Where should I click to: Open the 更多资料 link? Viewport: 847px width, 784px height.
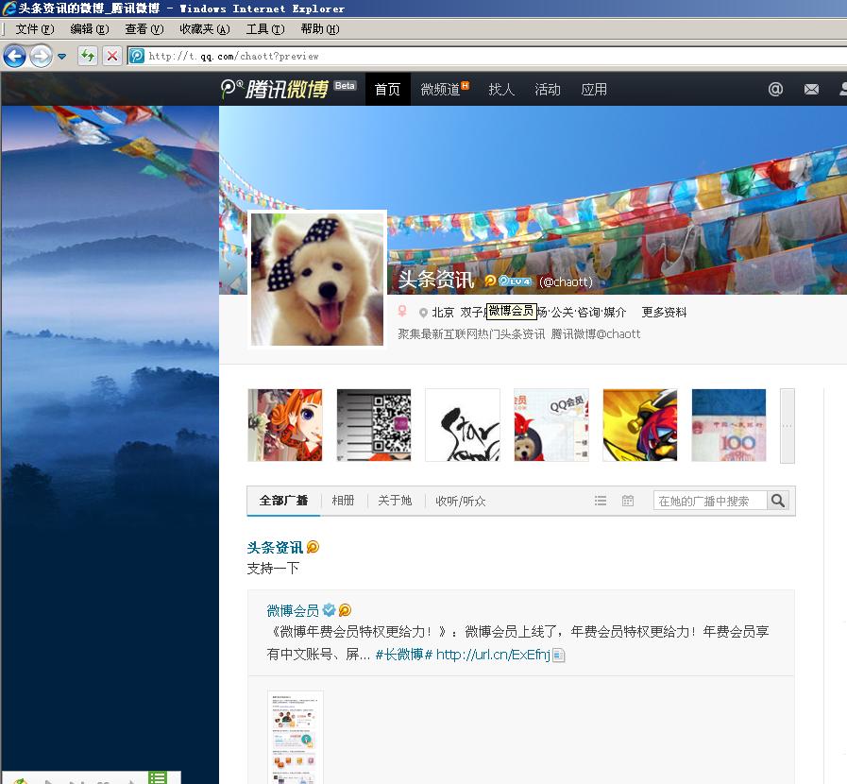[x=664, y=313]
